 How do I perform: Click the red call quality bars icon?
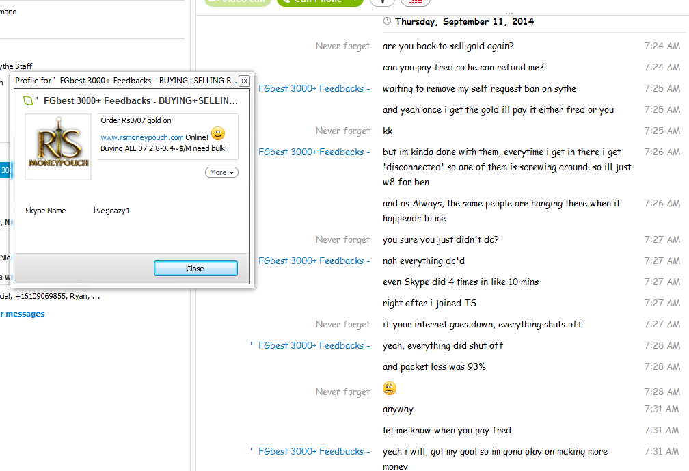pyautogui.click(x=416, y=2)
